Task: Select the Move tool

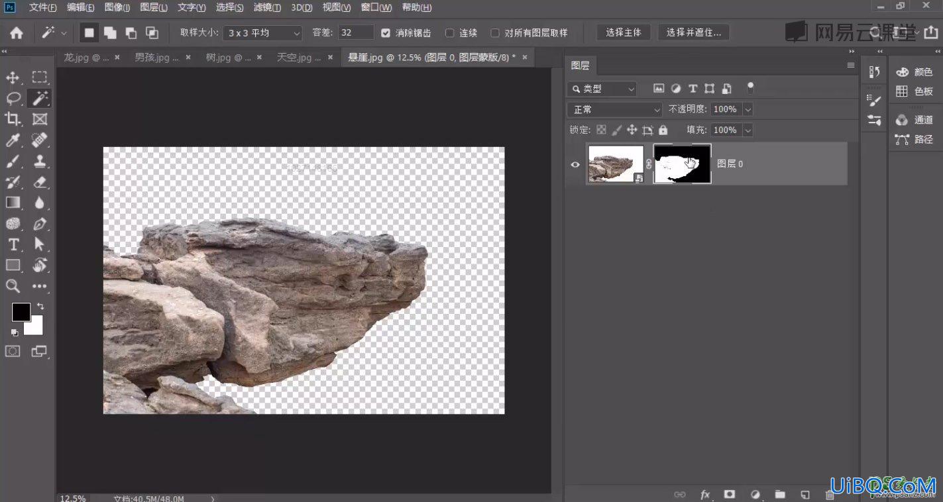Action: tap(13, 77)
